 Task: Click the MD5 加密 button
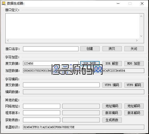tap(134, 63)
